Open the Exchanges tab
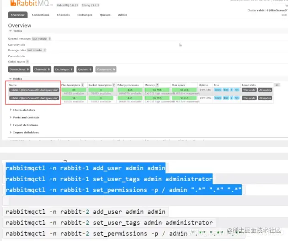The image size is (288, 241). pos(85,15)
